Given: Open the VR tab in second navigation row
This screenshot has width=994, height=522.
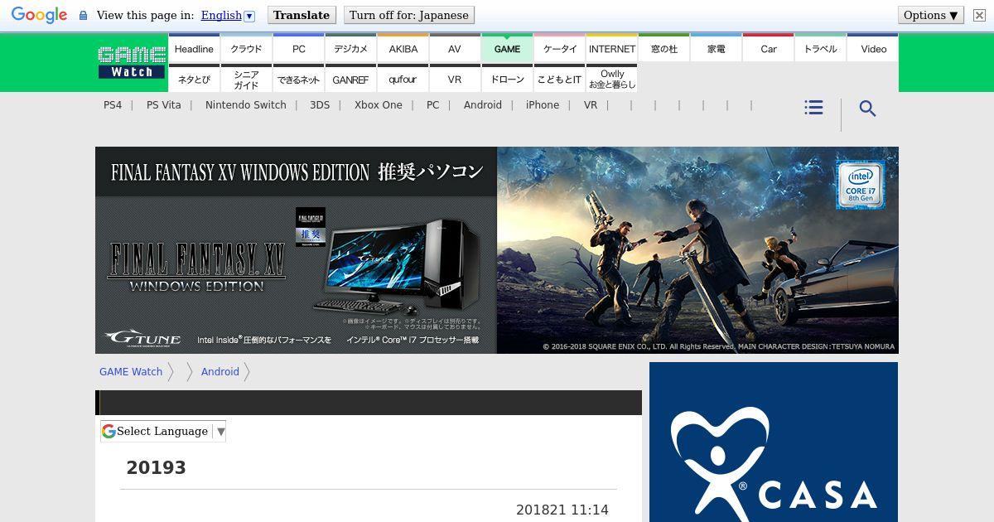Looking at the screenshot, I should click(455, 79).
